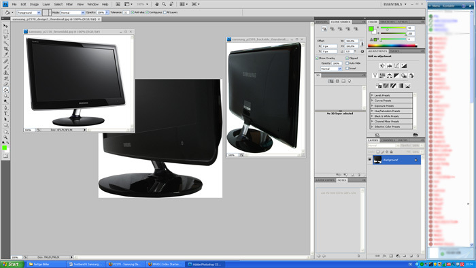This screenshot has width=476, height=268.
Task: Enable the All Layers checkbox
Action: click(165, 12)
